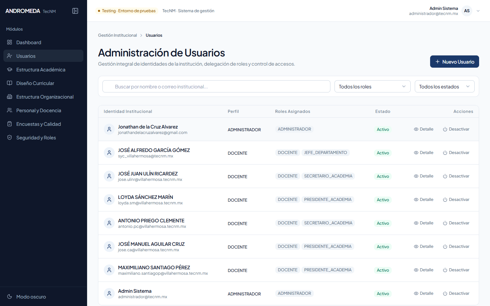This screenshot has height=306, width=490.
Task: Toggle Modo oscuro dark mode
Action: click(x=44, y=296)
